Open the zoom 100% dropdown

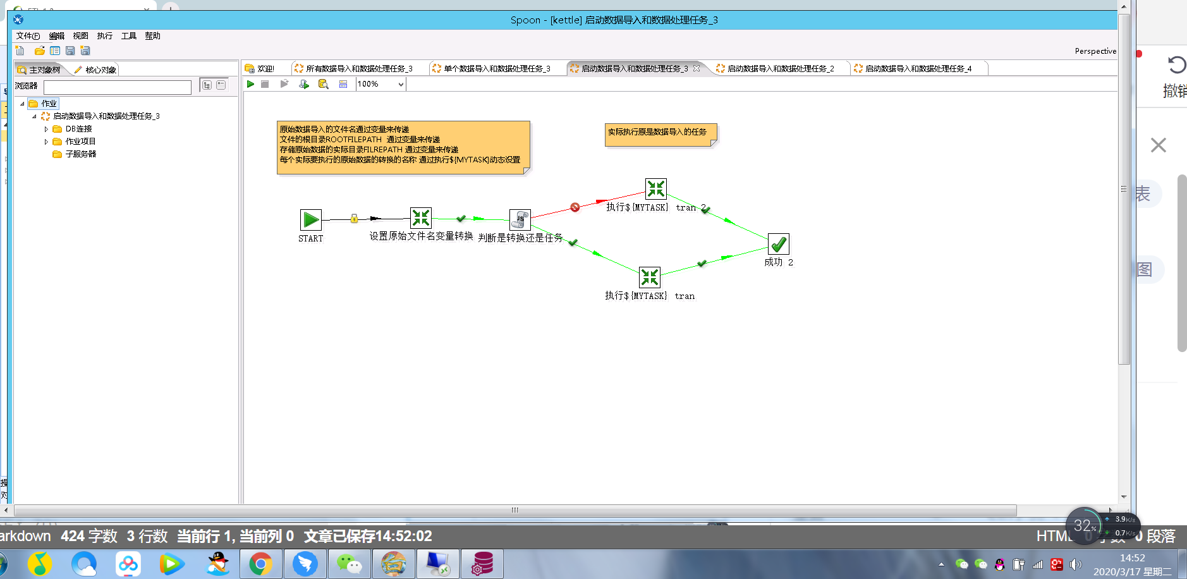tap(401, 84)
